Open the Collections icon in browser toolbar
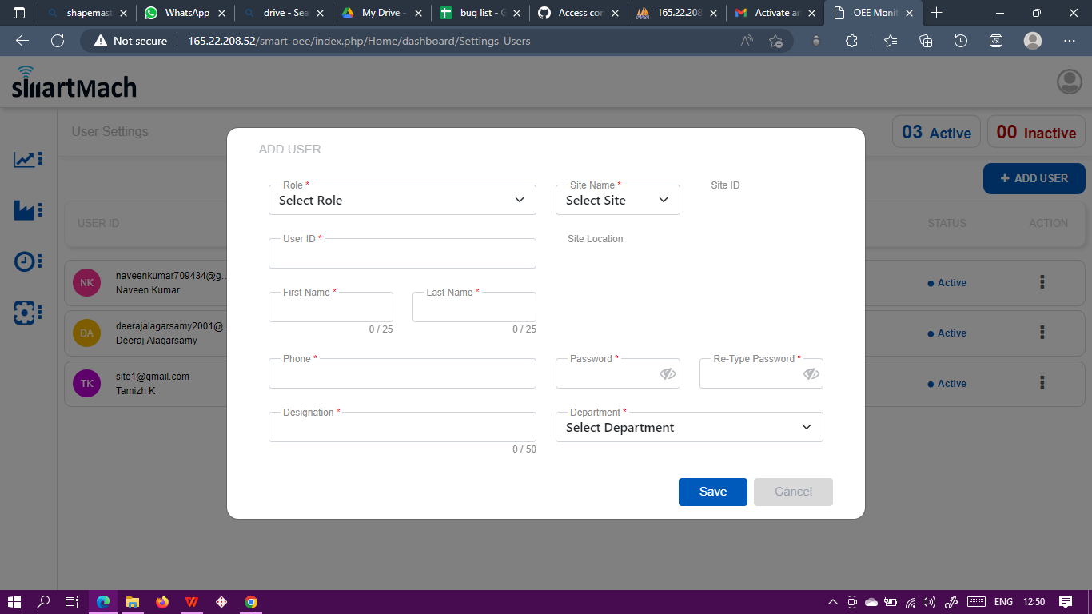 [x=925, y=41]
